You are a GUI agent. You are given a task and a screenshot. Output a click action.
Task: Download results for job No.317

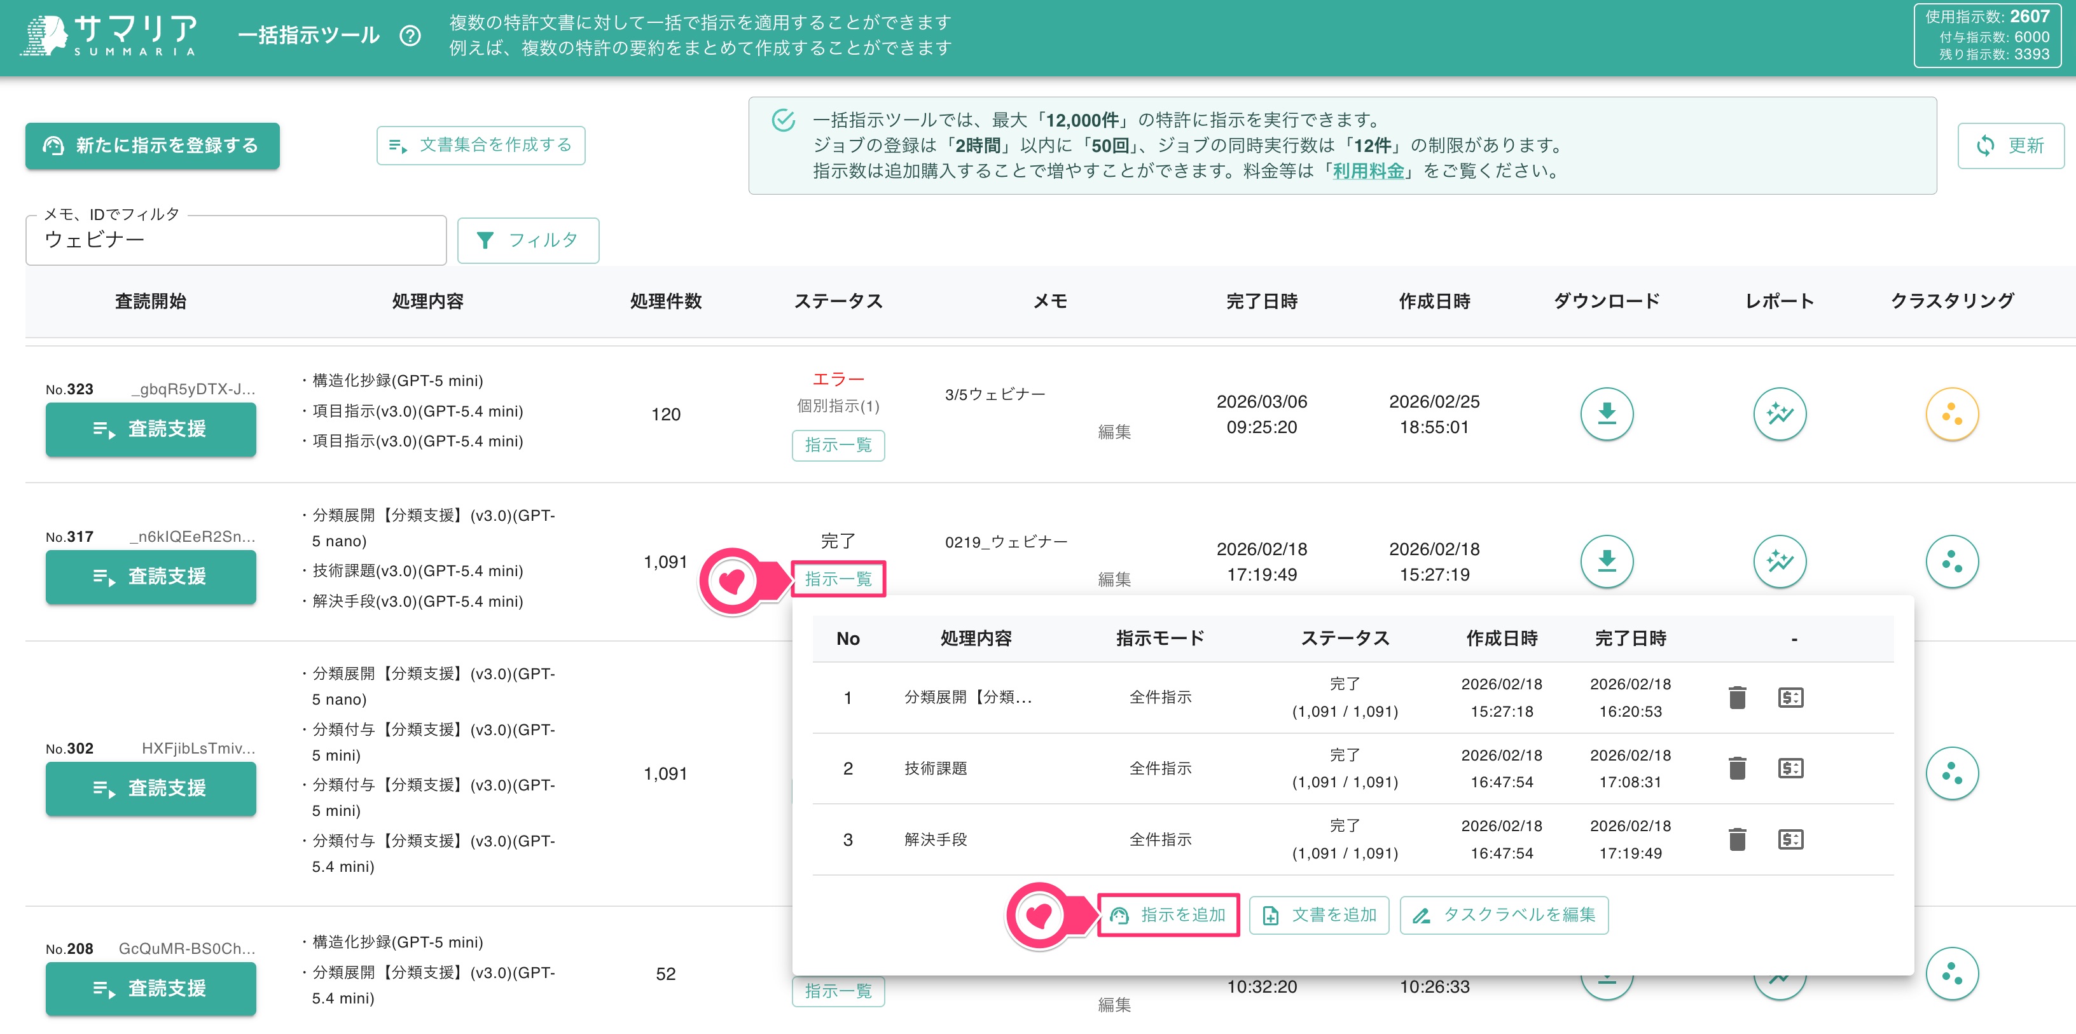pos(1606,562)
